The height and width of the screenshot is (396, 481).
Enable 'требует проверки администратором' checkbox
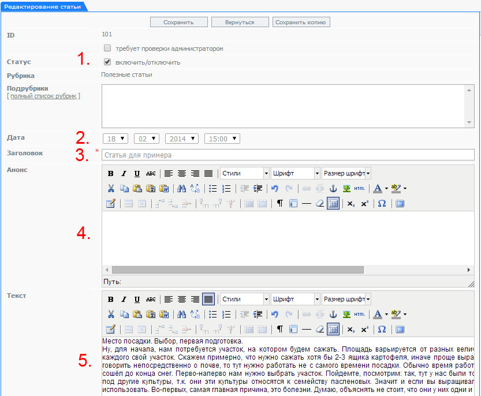[x=107, y=48]
